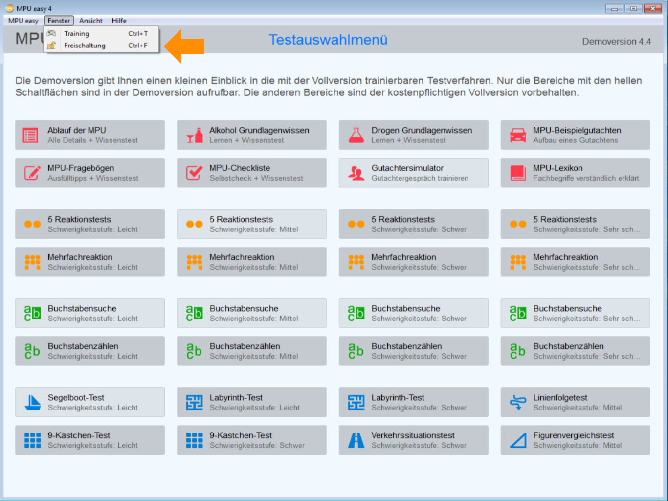Click the sailboat icon of Segelboot-Test

click(x=33, y=403)
